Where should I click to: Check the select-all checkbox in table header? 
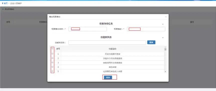click(52, 48)
